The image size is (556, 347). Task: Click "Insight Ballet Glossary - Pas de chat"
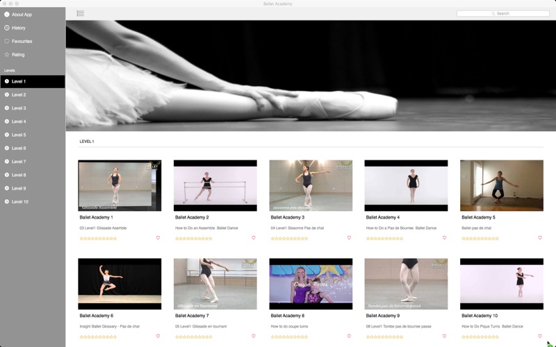tap(110, 326)
